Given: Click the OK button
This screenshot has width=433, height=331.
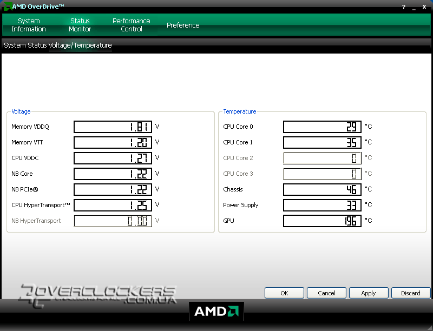Looking at the screenshot, I should [284, 293].
